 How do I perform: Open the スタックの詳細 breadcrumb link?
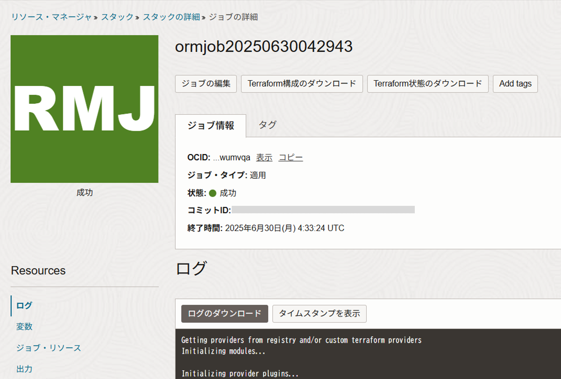tap(171, 17)
